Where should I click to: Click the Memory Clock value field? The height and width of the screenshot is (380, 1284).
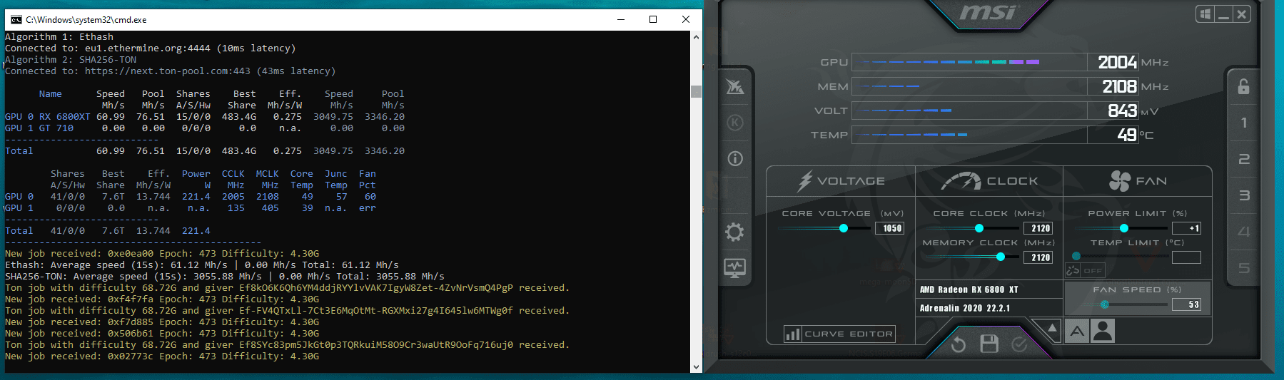tap(1038, 257)
